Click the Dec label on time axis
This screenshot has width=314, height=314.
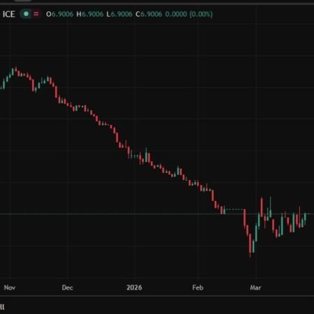(x=68, y=287)
